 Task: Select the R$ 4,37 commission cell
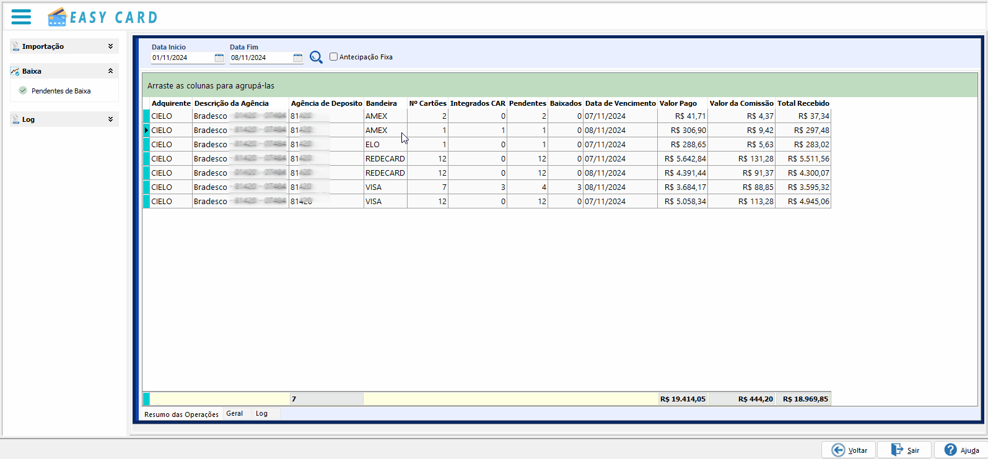(741, 116)
